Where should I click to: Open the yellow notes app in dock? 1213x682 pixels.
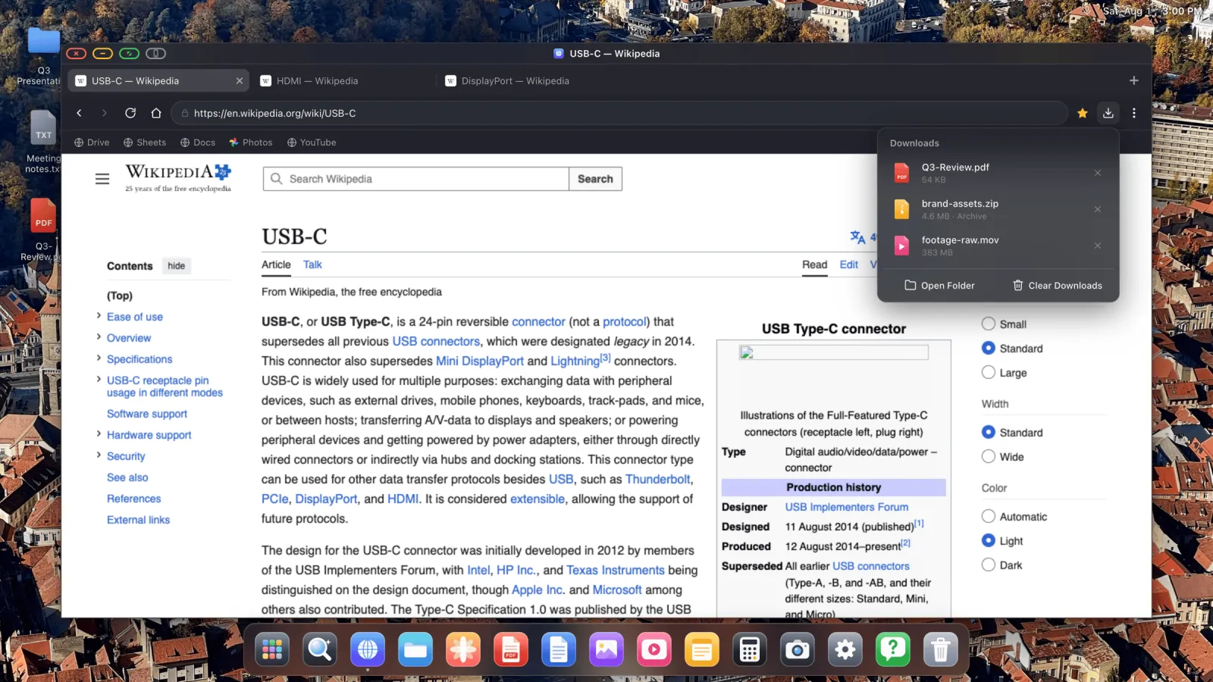702,649
